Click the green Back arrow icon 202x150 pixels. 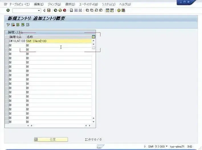[56, 10]
